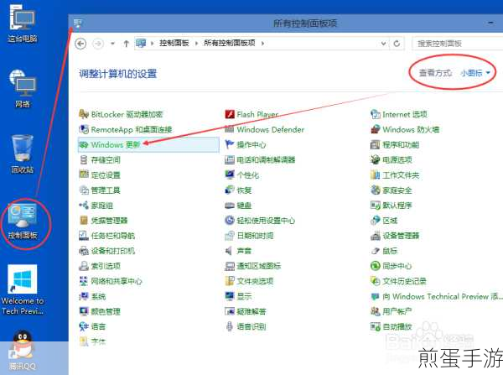
Task: Open 鼠标 item
Action: click(384, 251)
